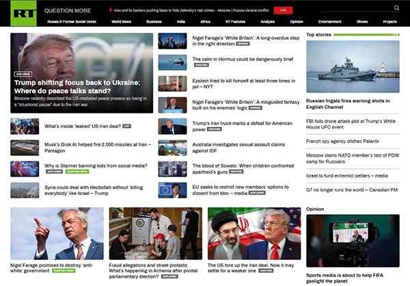Click thumbnail beside leaked US-Iran deal story
410x286 pixels.
pyautogui.click(x=25, y=127)
